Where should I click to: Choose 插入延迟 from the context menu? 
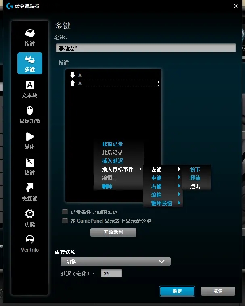(112, 161)
